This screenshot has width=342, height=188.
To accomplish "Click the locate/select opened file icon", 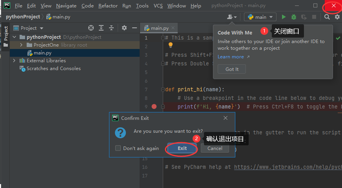I will [91, 28].
